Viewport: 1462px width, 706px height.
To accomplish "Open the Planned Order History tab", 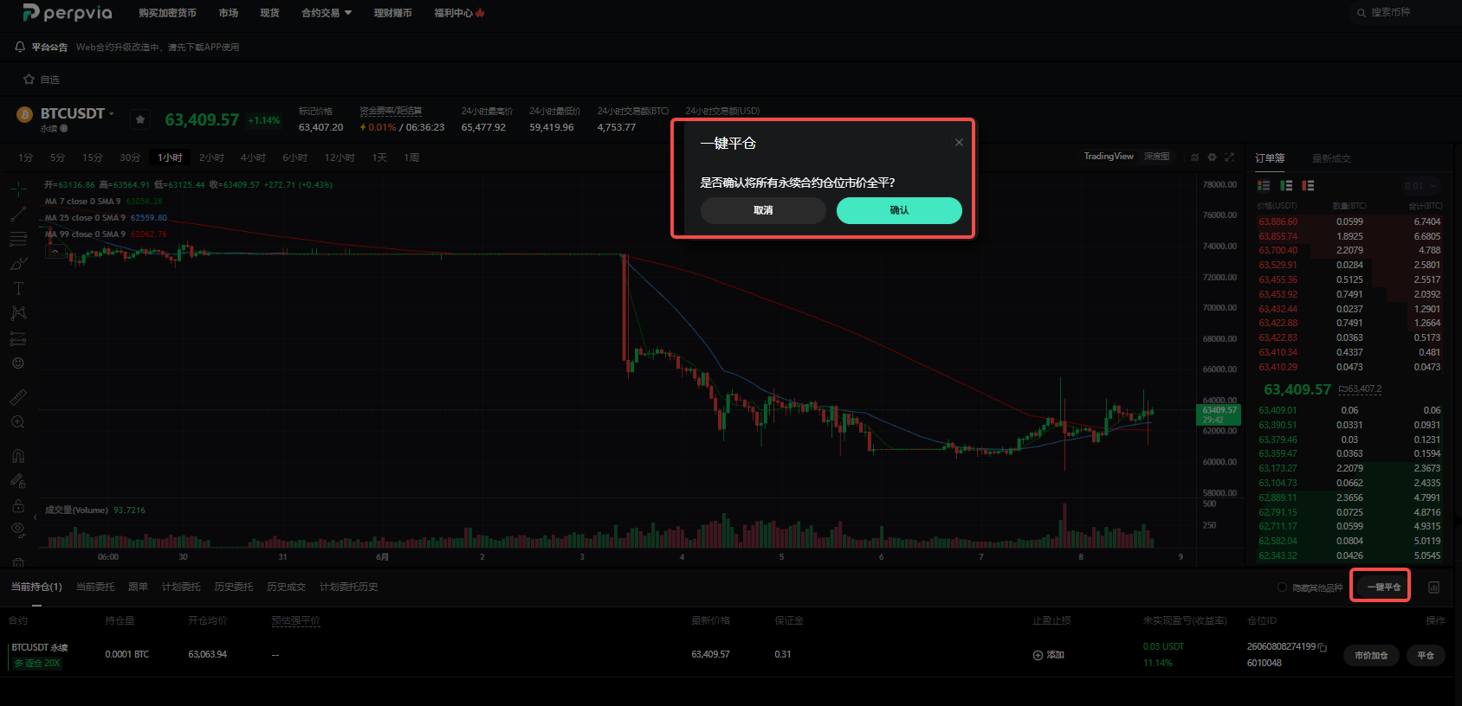I will click(x=348, y=587).
